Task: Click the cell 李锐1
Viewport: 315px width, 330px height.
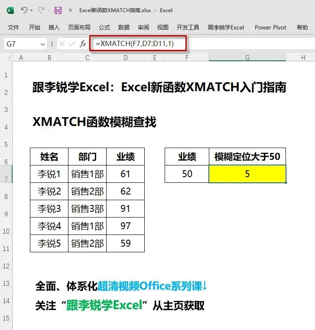Action: point(49,174)
